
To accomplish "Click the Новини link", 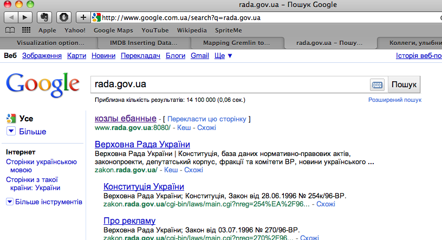I will tap(103, 56).
